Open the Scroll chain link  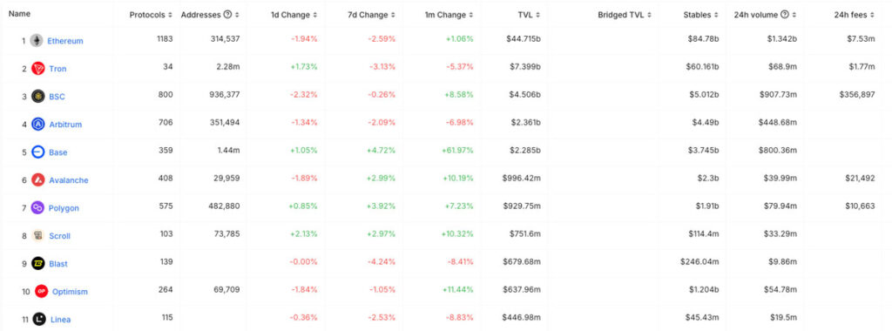click(60, 235)
